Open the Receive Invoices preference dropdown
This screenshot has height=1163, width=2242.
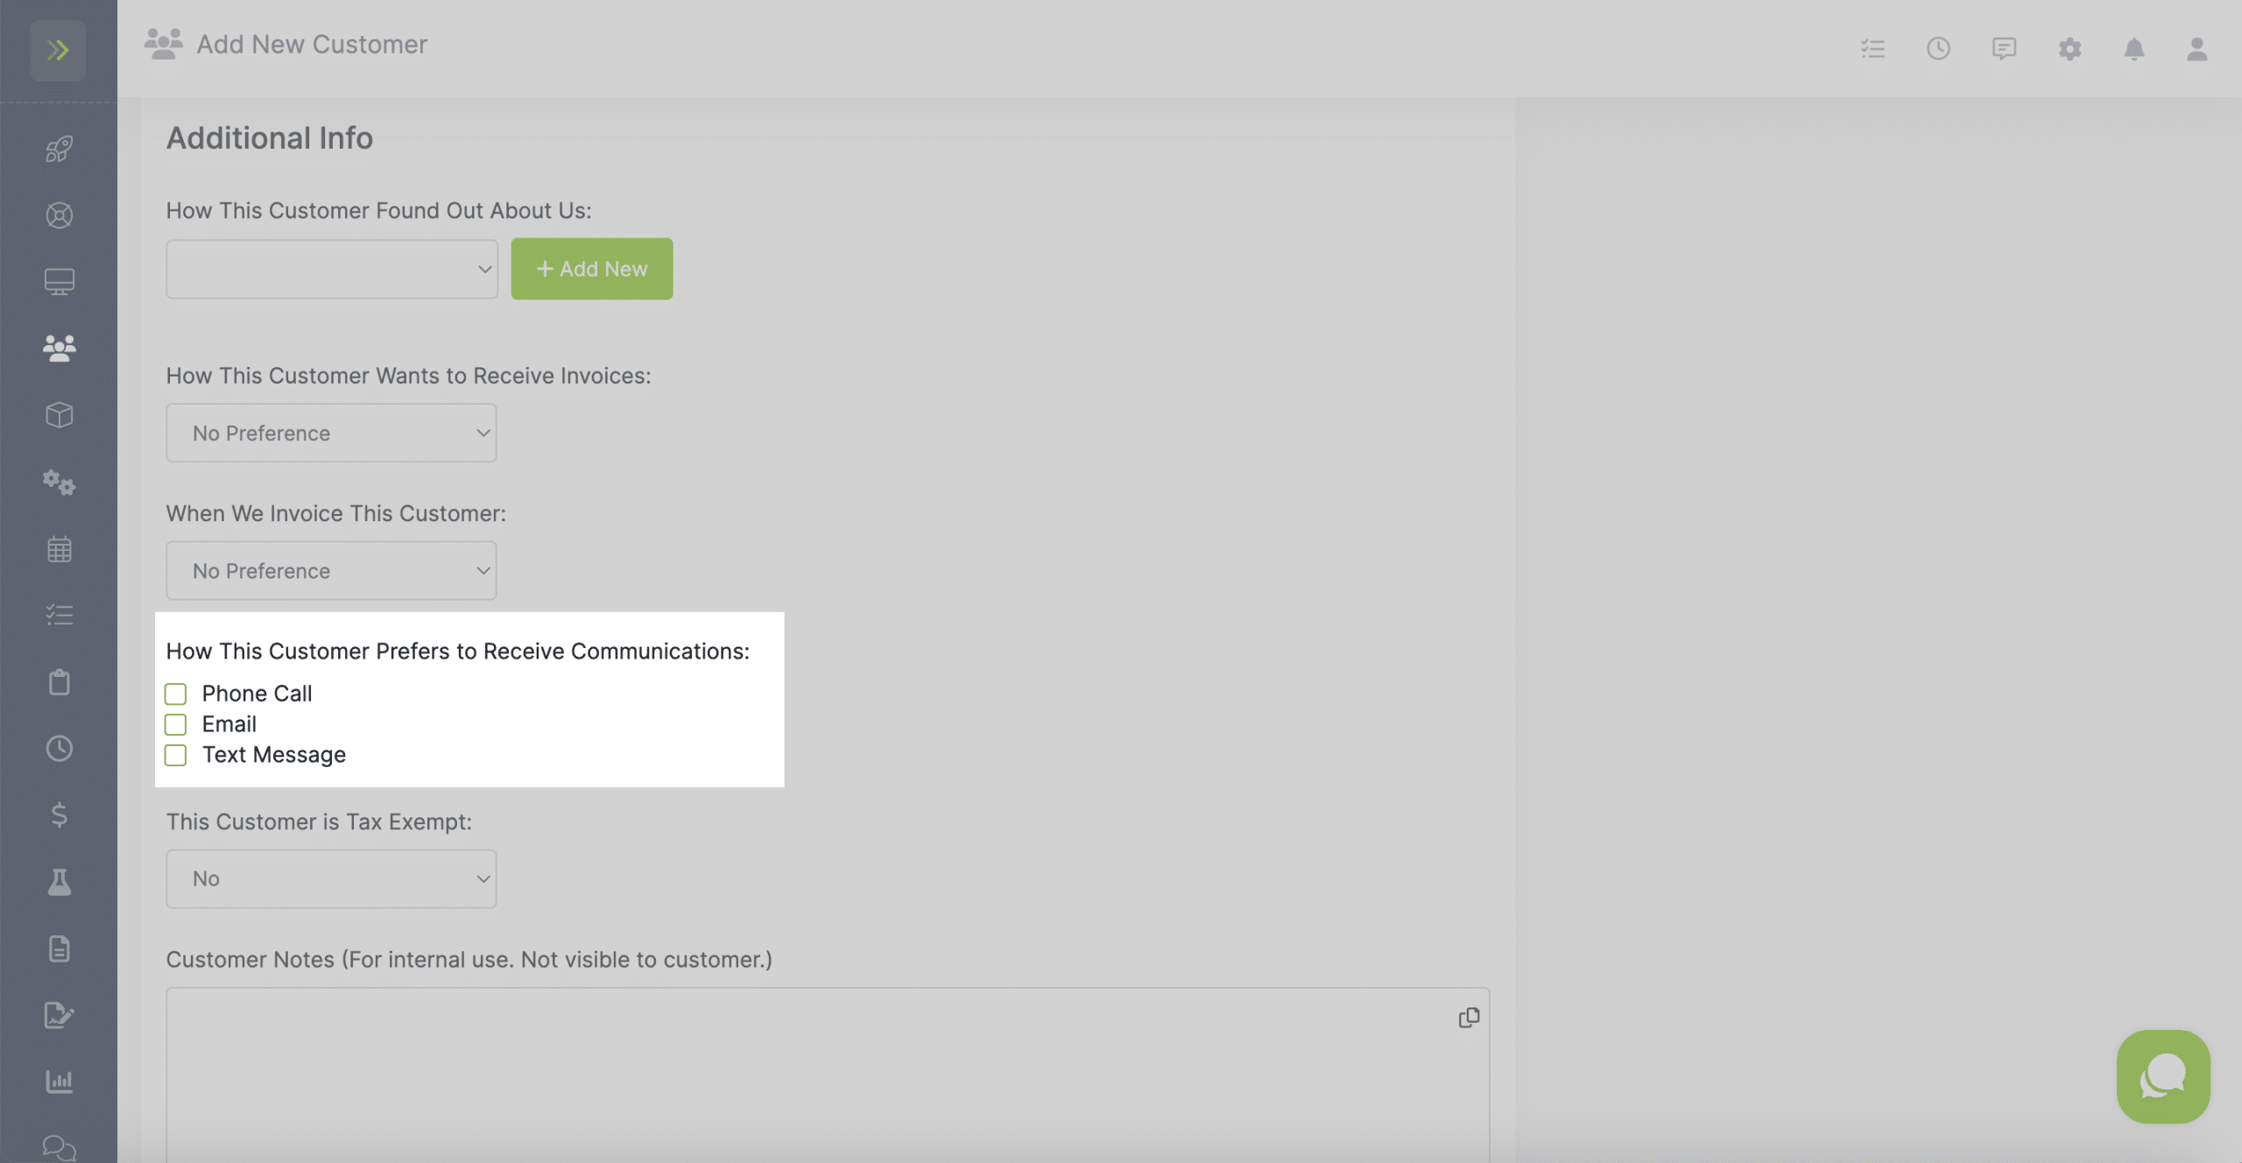click(x=331, y=433)
